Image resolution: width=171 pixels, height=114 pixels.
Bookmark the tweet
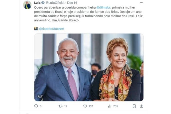[134, 106]
